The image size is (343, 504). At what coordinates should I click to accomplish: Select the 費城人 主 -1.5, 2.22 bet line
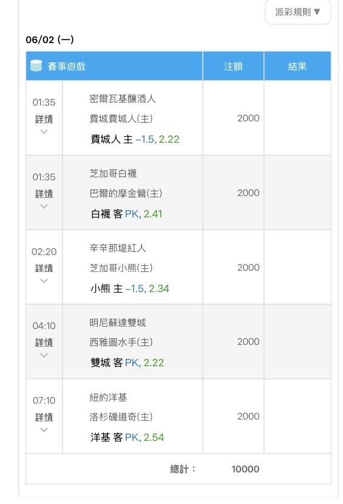click(135, 139)
